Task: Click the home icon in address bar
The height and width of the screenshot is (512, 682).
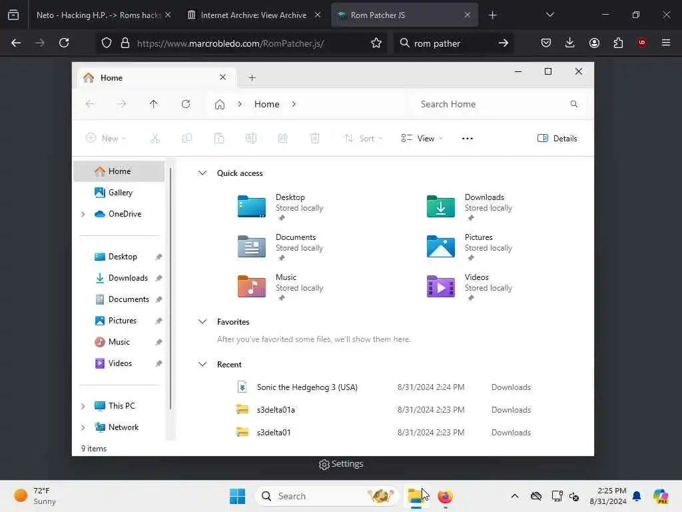Action: [220, 105]
